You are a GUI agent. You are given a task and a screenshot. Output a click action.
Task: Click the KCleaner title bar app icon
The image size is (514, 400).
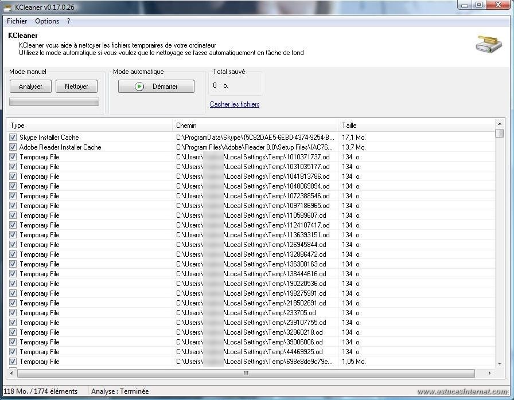7,7
